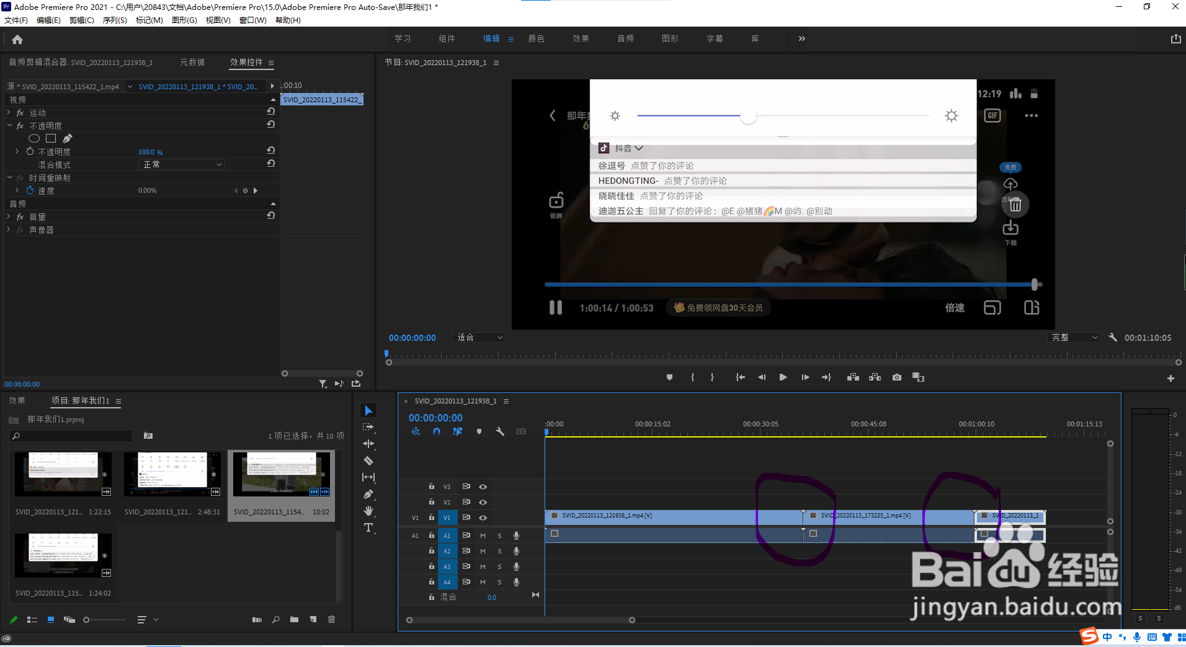Show more workspaces double-chevron
Screen dimensions: 1186x647
click(x=802, y=38)
